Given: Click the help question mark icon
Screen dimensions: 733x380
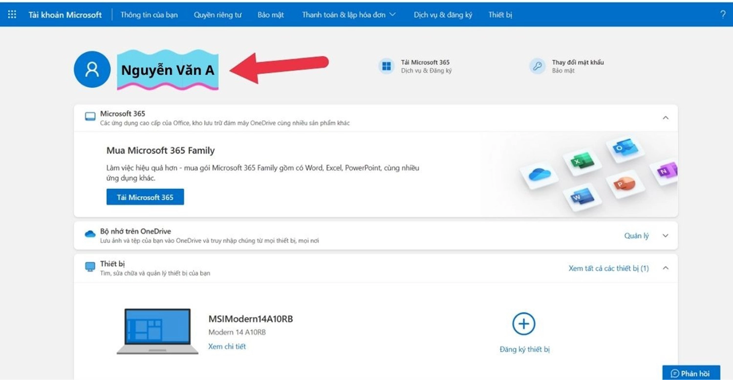Looking at the screenshot, I should click(x=723, y=15).
